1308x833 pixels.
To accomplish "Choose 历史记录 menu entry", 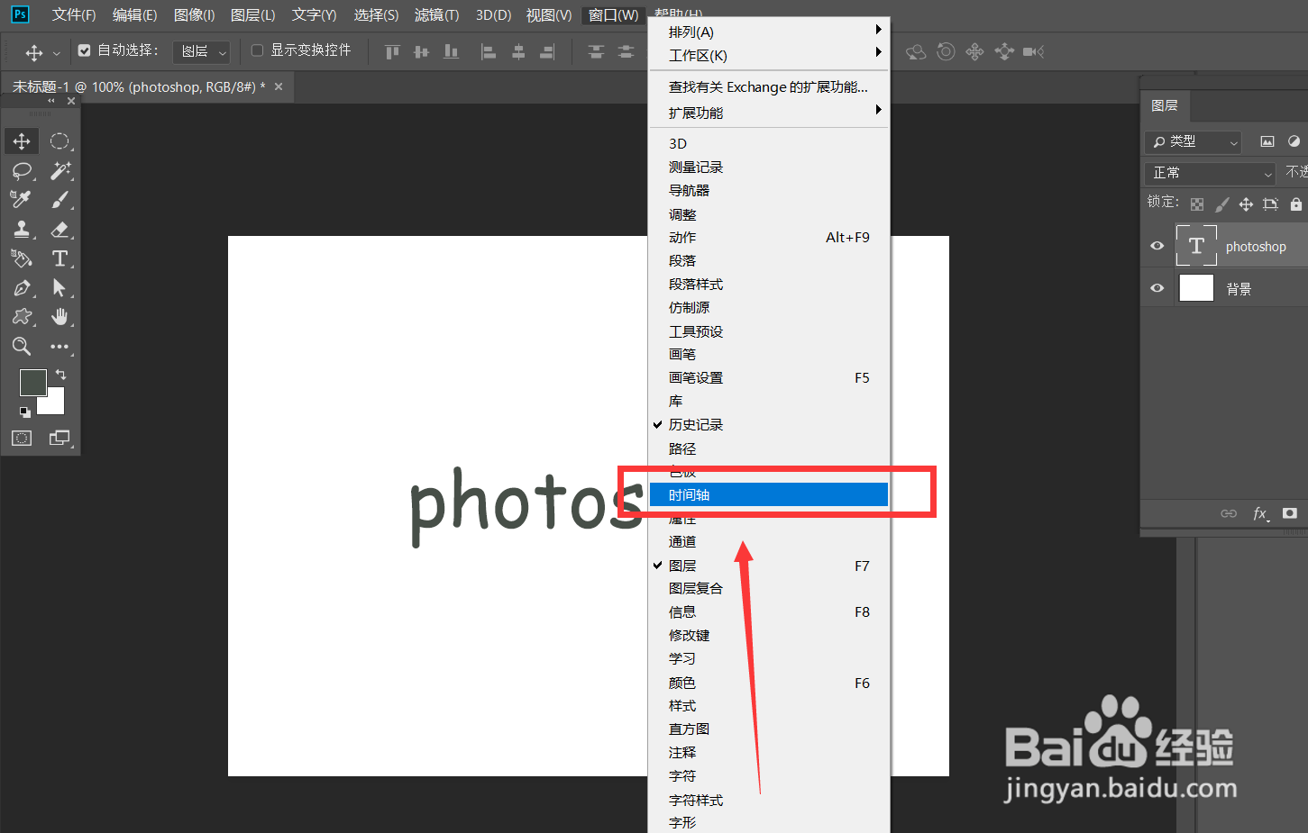I will pos(769,424).
